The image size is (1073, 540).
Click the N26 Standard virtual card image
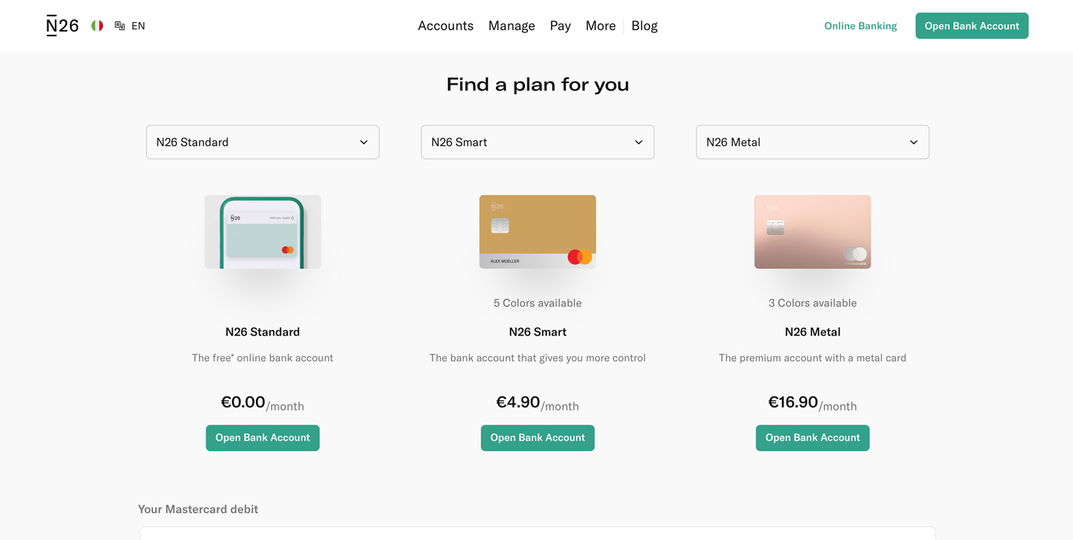point(263,232)
